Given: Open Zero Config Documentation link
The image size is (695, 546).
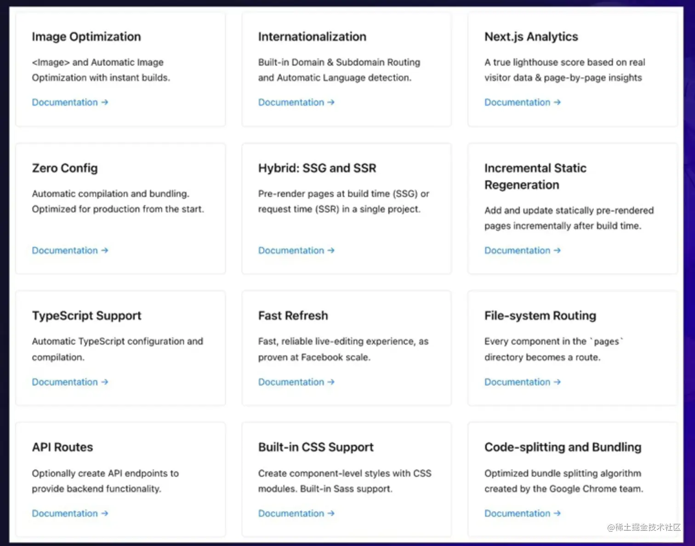Looking at the screenshot, I should click(69, 250).
